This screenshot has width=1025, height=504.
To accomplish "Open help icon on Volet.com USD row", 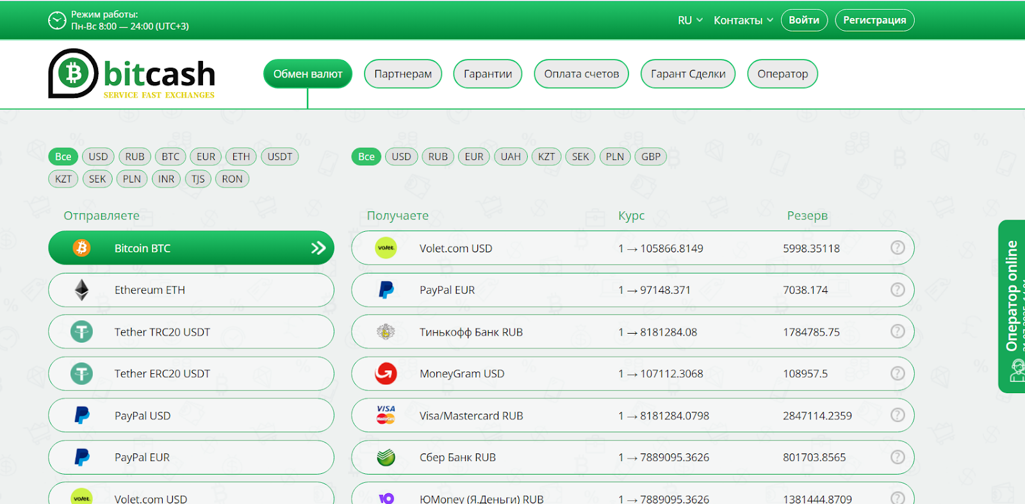I will pyautogui.click(x=898, y=247).
